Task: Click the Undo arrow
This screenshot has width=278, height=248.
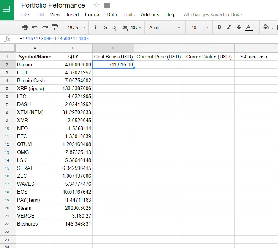Action: pyautogui.click(x=35, y=27)
